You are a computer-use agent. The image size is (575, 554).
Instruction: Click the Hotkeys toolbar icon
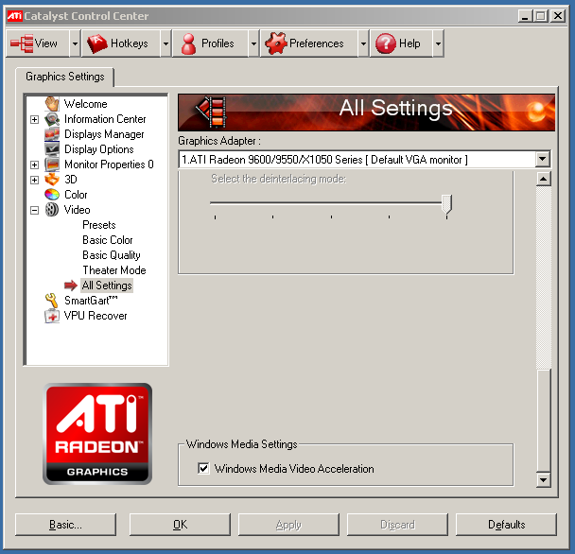(96, 43)
